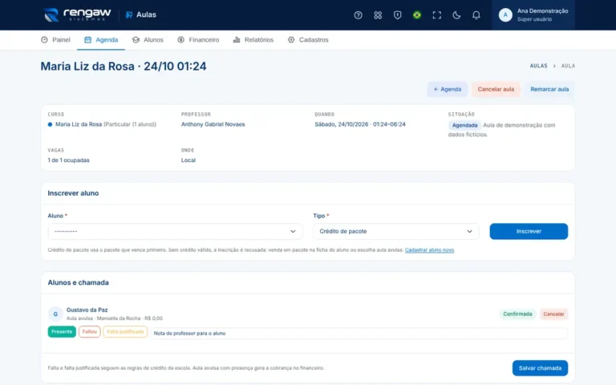Click the Rengaw Sistemas logo

(x=77, y=14)
